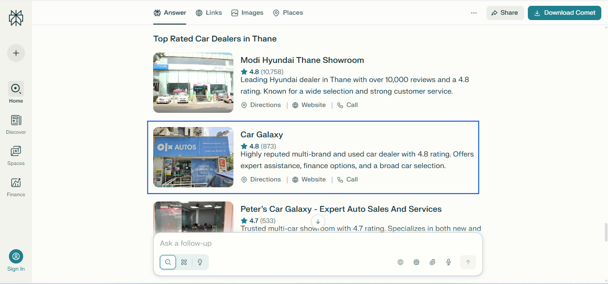Submit the follow-up with the arrow button
This screenshot has width=608, height=284.
(468, 262)
